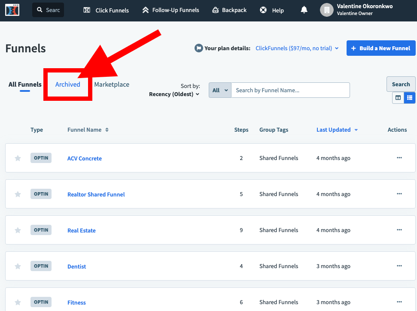Click '3 months ago' in Dentist row

point(333,266)
